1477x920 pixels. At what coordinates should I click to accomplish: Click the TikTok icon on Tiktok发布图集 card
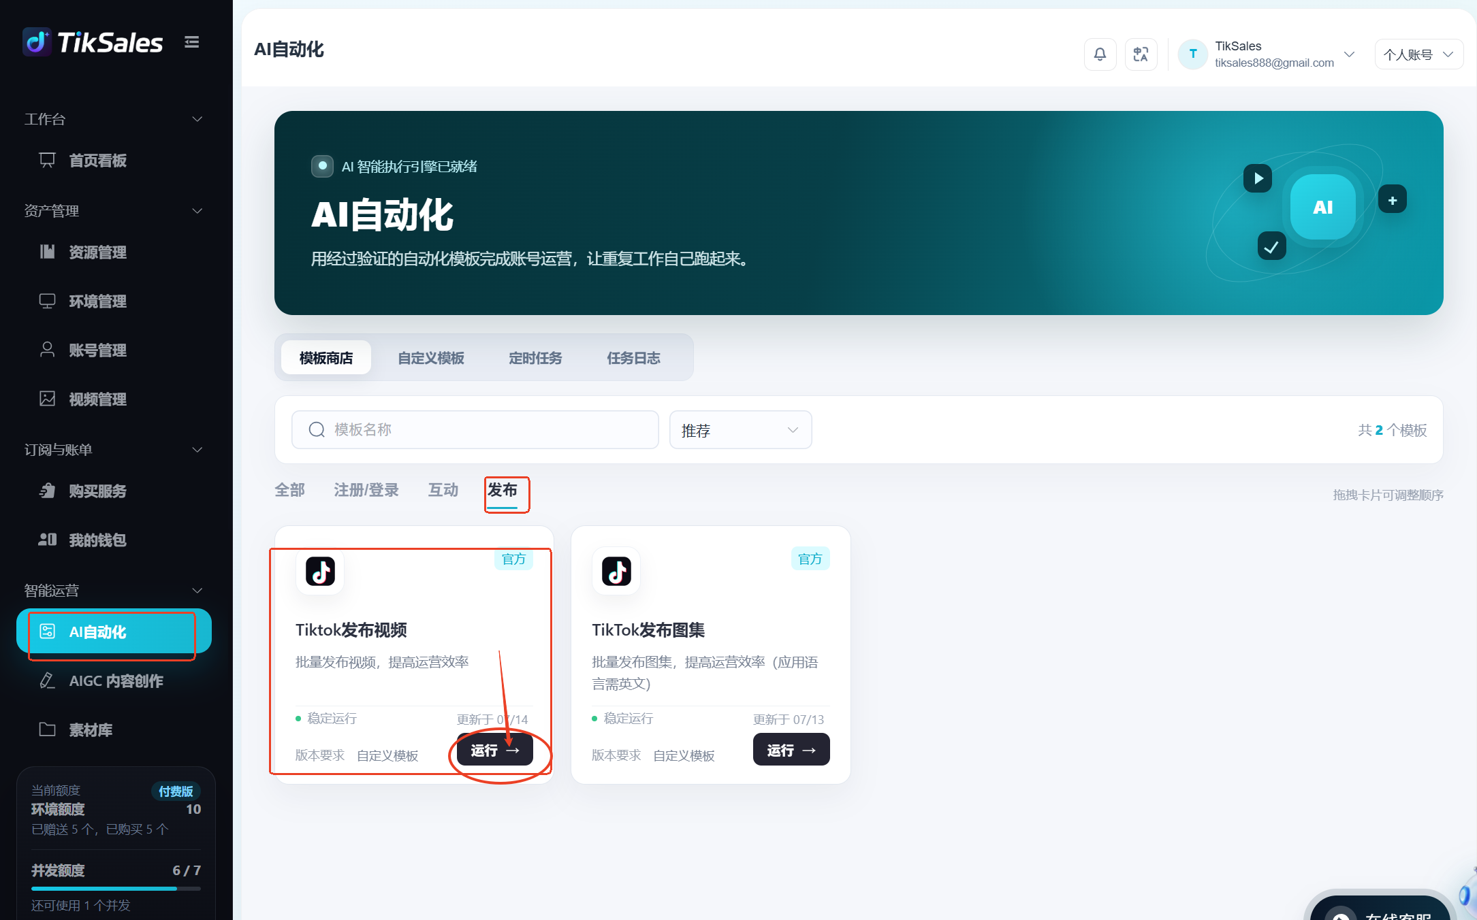point(616,572)
